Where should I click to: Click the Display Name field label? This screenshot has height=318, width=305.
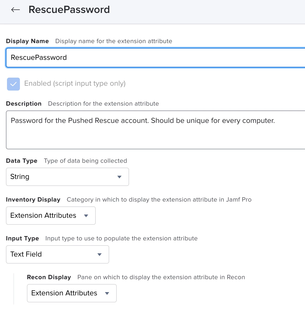[x=27, y=41]
